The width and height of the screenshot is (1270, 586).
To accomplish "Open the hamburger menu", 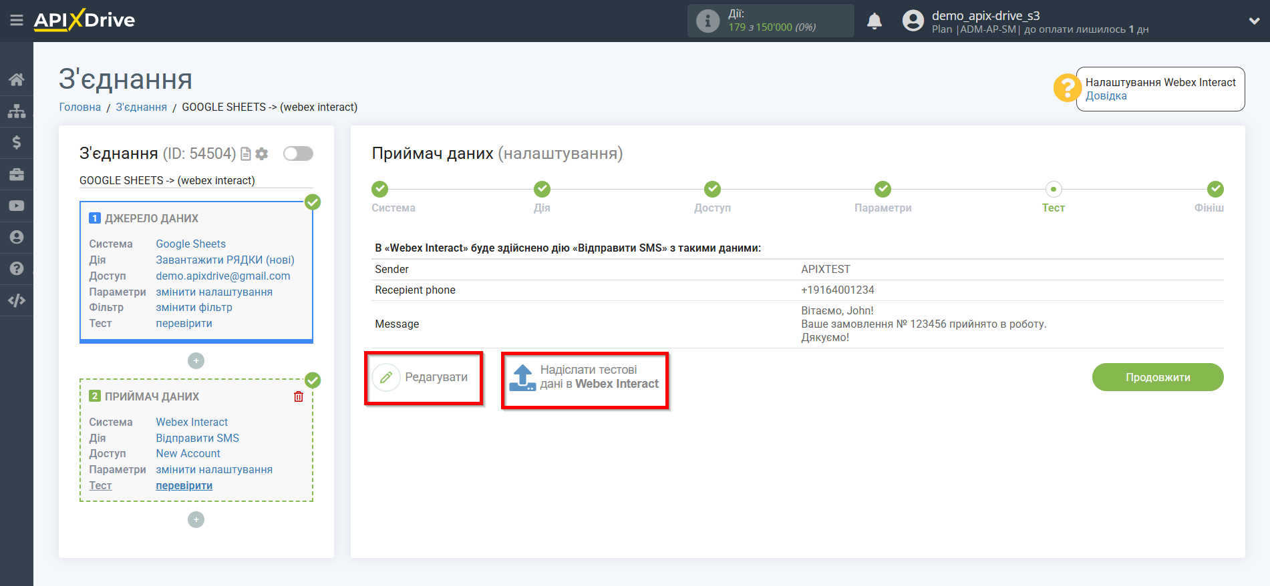I will pyautogui.click(x=17, y=21).
